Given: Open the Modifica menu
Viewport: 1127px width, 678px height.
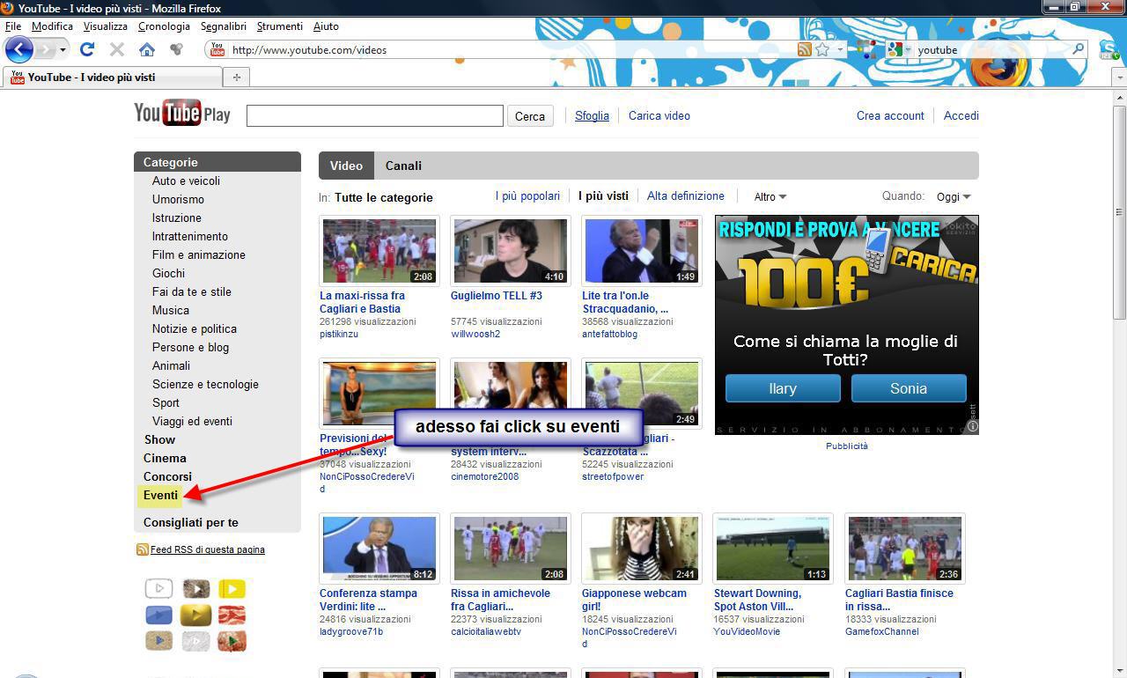Looking at the screenshot, I should click(x=52, y=26).
